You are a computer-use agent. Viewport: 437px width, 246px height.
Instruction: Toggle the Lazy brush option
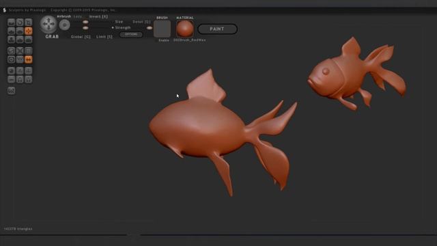click(78, 16)
